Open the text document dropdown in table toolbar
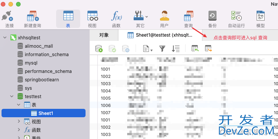 click(x=148, y=48)
